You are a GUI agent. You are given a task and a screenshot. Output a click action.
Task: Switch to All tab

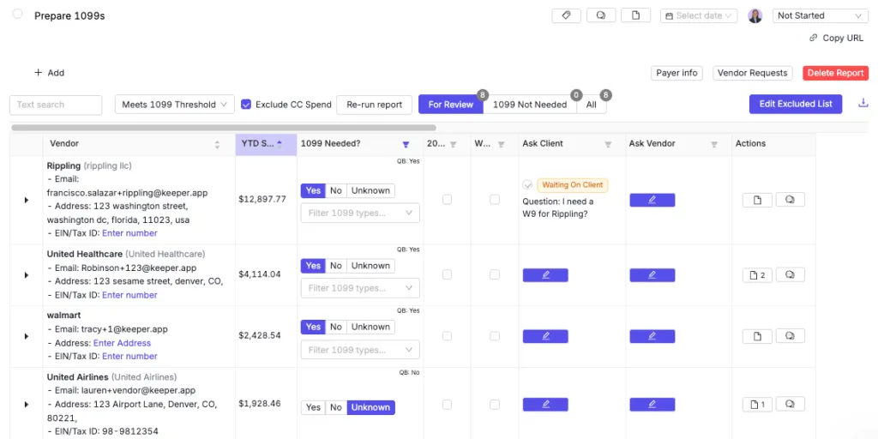tap(592, 104)
